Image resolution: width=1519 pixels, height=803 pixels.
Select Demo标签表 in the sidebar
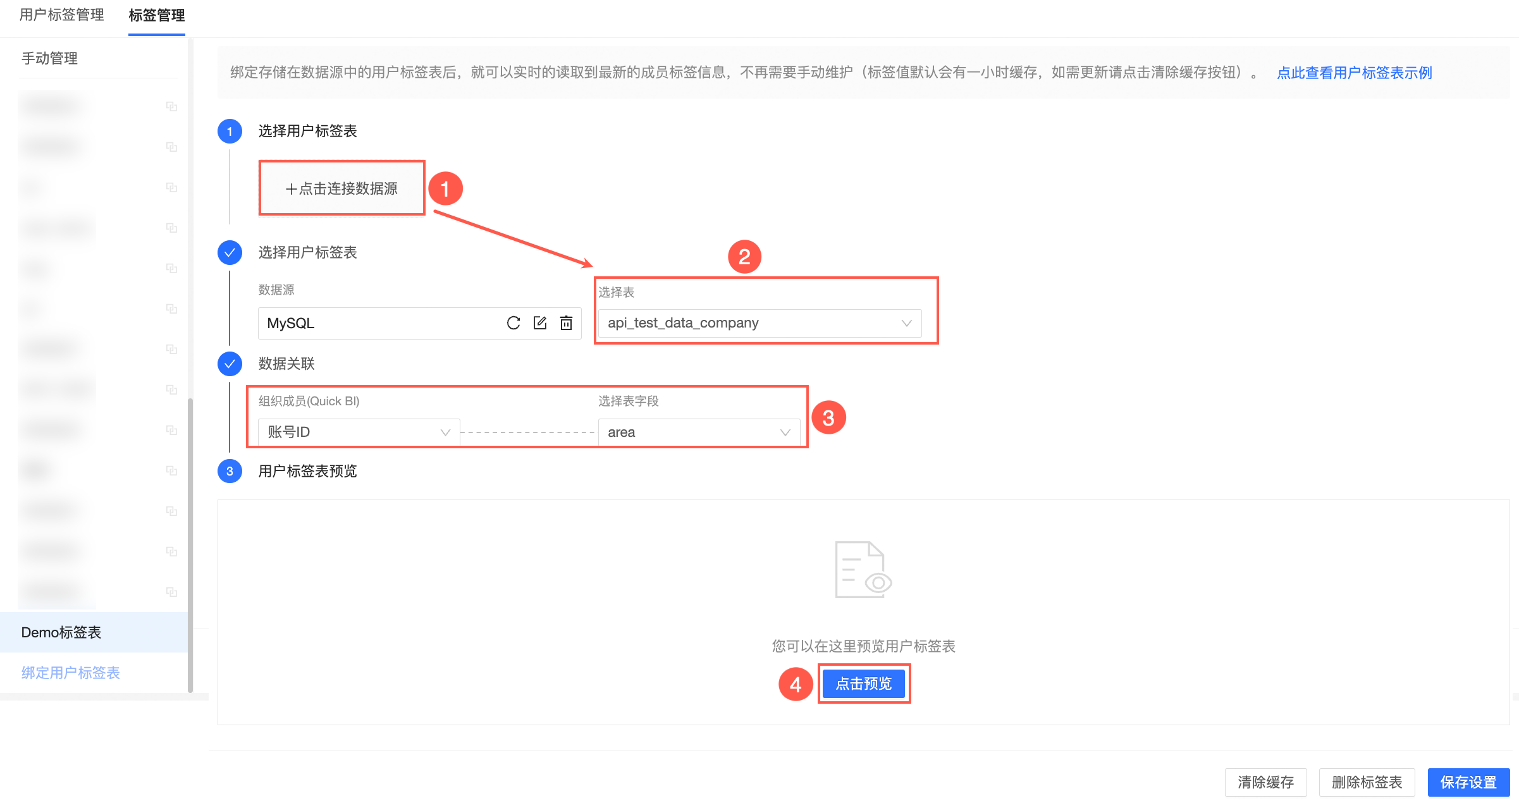[60, 632]
